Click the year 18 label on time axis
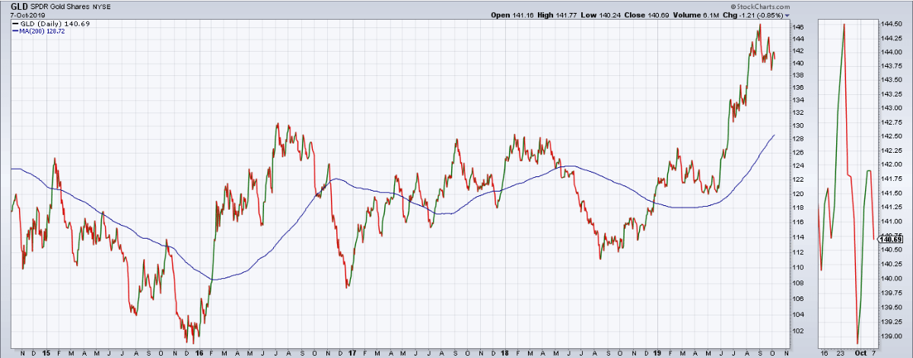 pos(505,353)
